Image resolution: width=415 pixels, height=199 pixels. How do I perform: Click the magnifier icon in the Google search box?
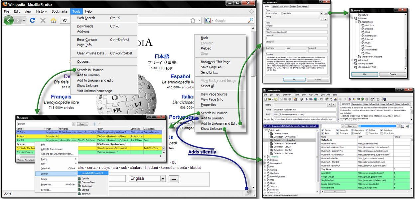pyautogui.click(x=250, y=21)
